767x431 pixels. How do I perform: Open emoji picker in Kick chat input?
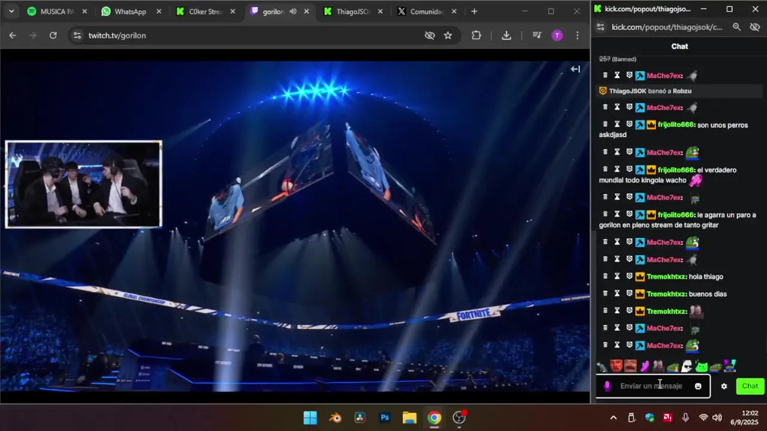coord(698,386)
